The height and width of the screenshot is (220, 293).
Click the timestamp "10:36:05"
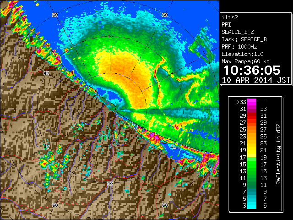point(252,70)
